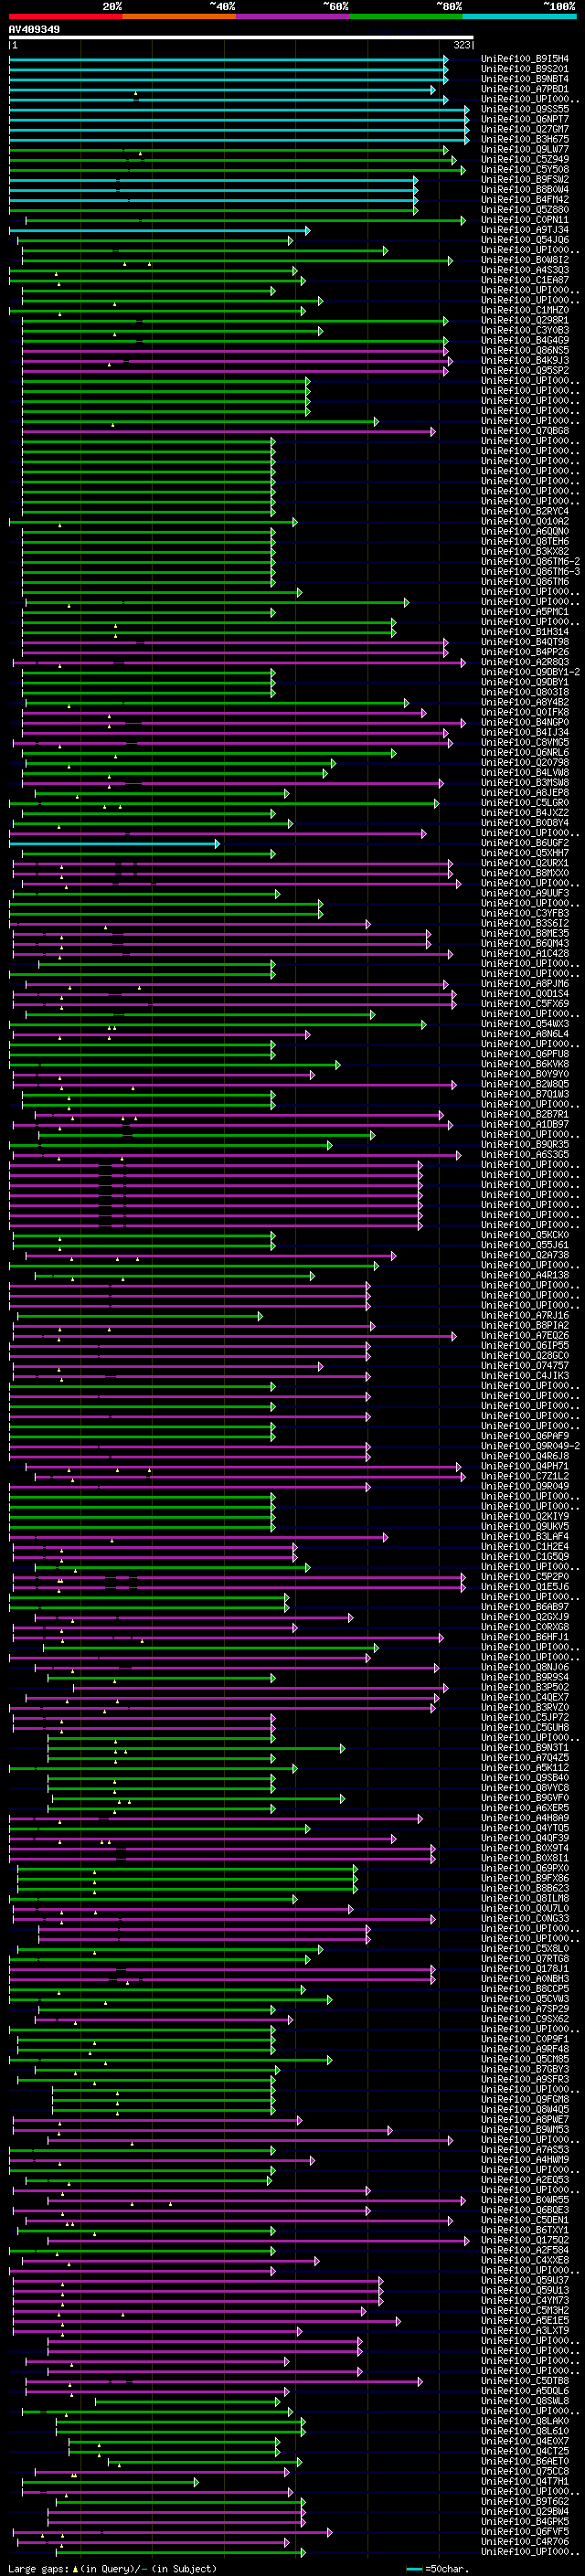Screen dimensions: 585x2576
Task: Select label UniRef100_C0PN11
Action: [525, 220]
